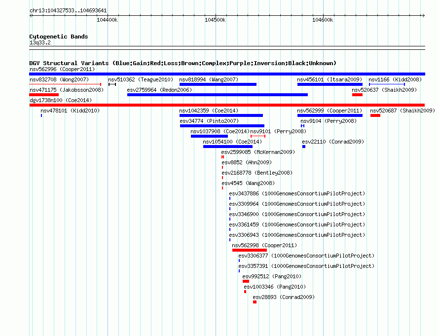Click the esv2599085 (McKernan2009) label
Viewport: 439px width, 336px height.
tap(258, 152)
